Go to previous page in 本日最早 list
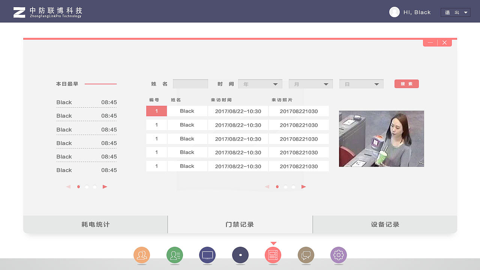 [68, 187]
